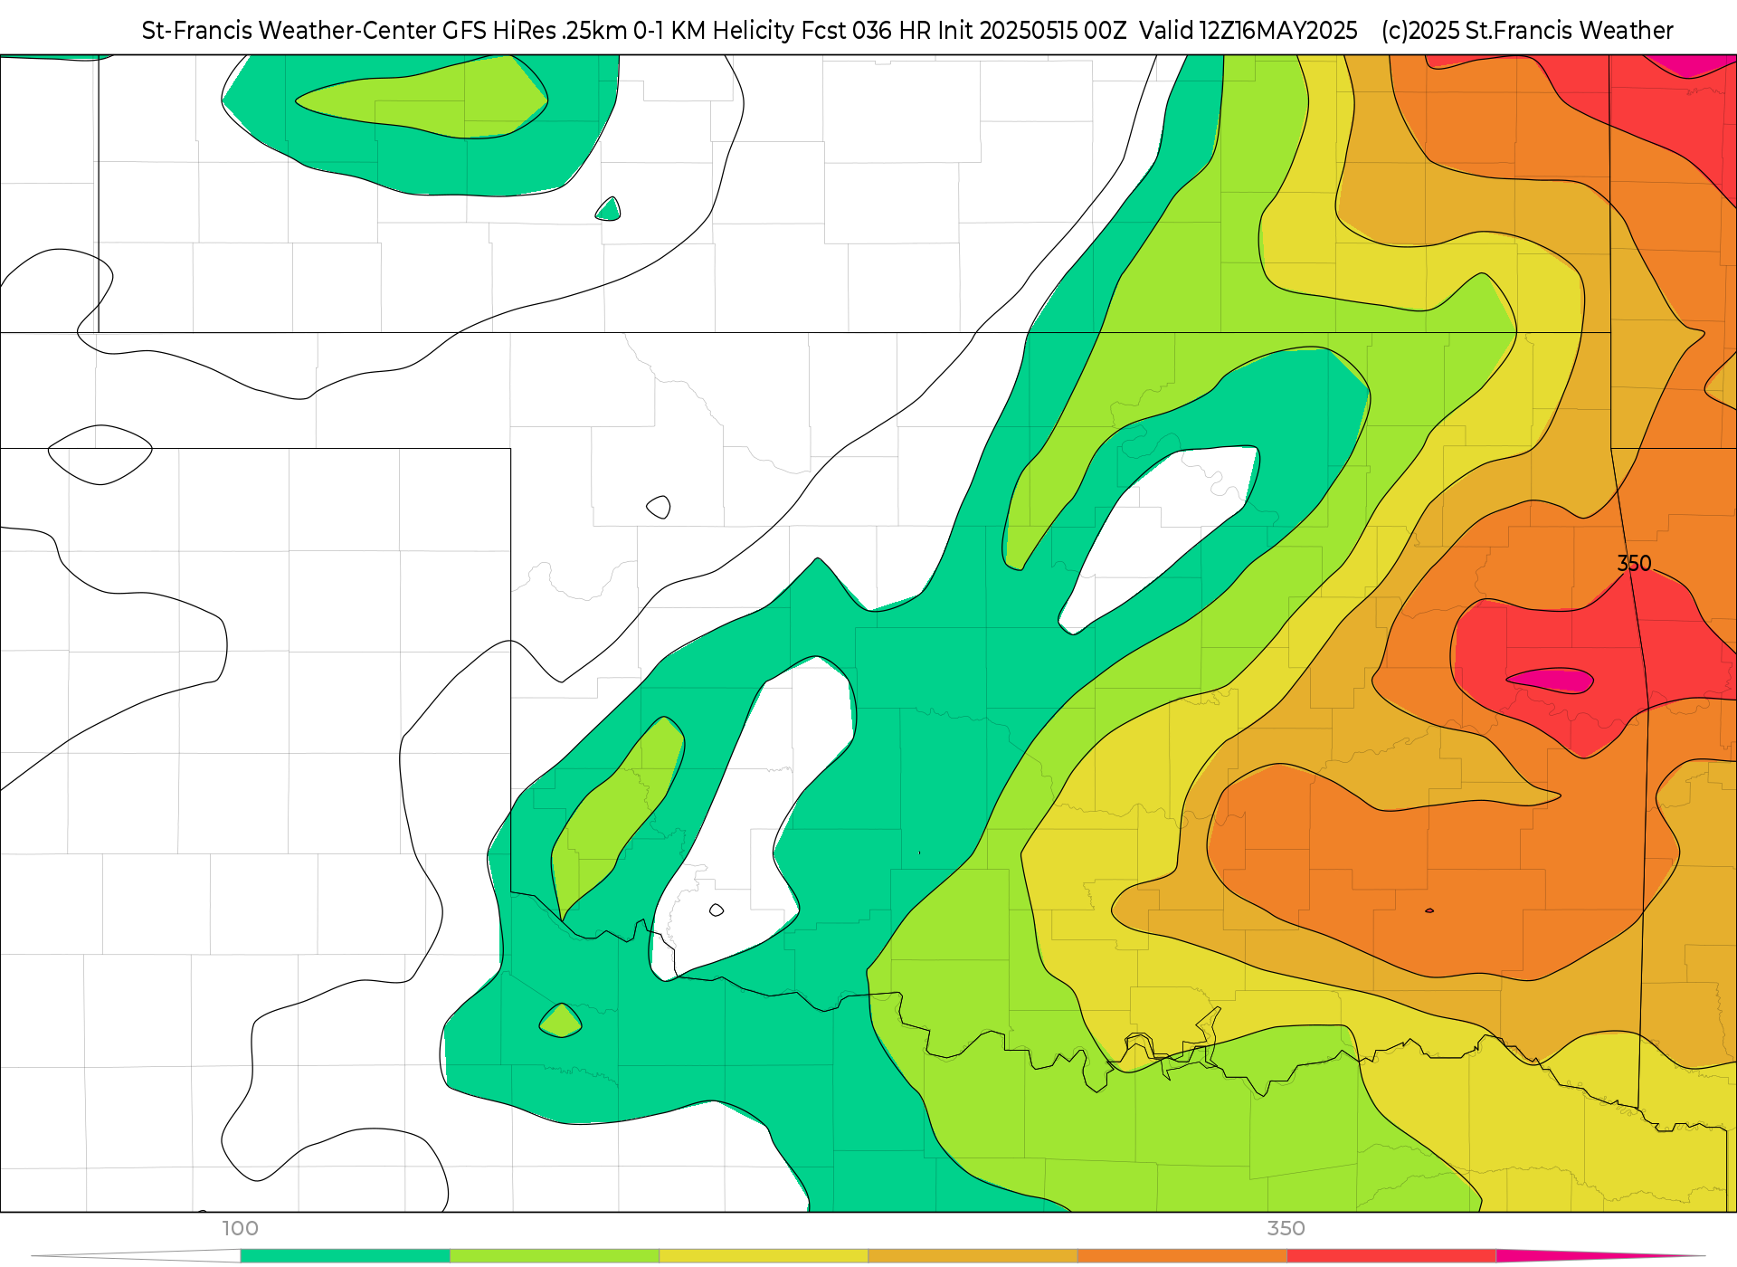This screenshot has width=1737, height=1267.
Task: Click the yellow color bar segment
Action: [x=764, y=1256]
